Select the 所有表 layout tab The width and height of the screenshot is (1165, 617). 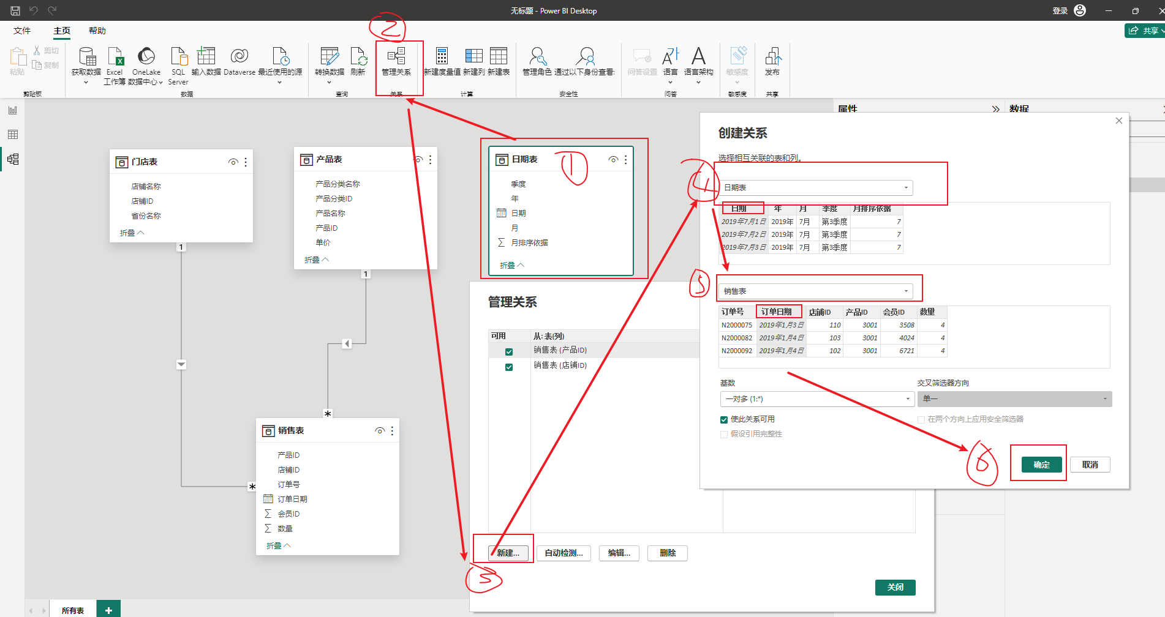(x=73, y=610)
